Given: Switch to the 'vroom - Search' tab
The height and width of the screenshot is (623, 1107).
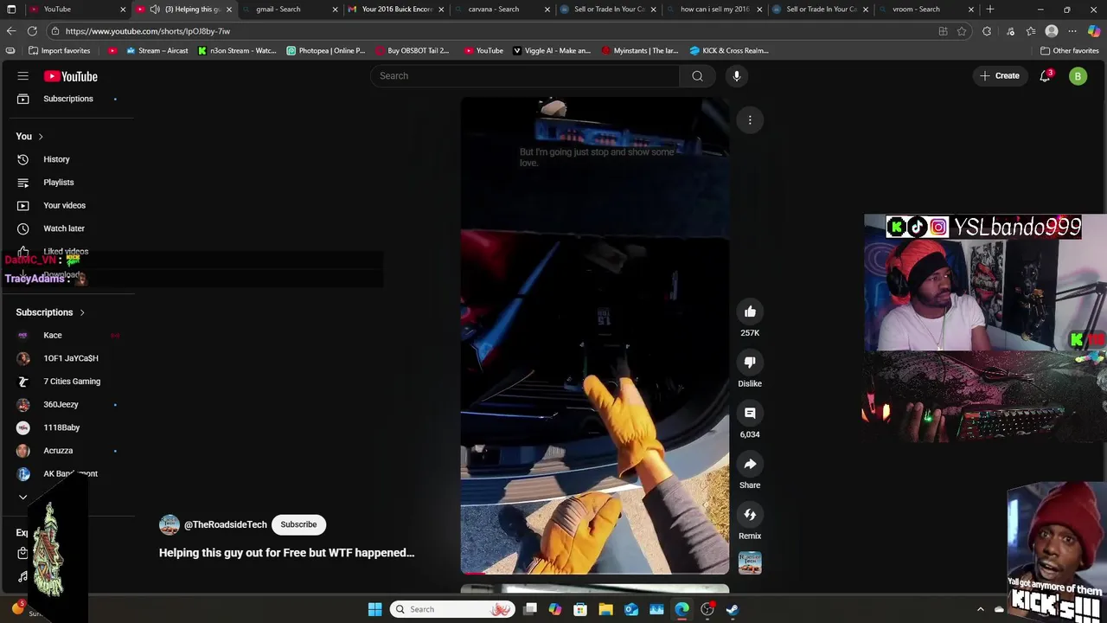Looking at the screenshot, I should pyautogui.click(x=925, y=10).
